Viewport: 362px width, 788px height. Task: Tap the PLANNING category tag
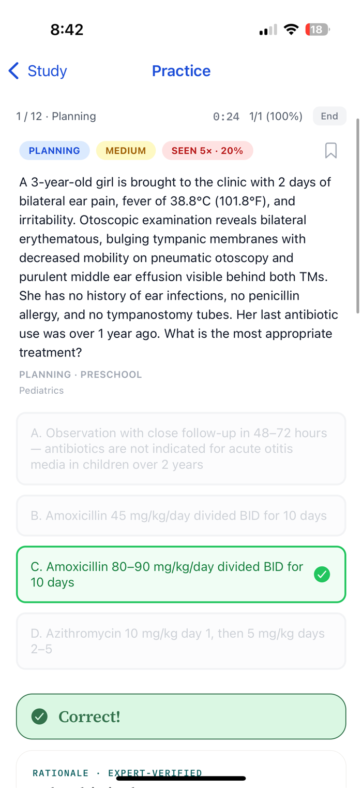(54, 151)
